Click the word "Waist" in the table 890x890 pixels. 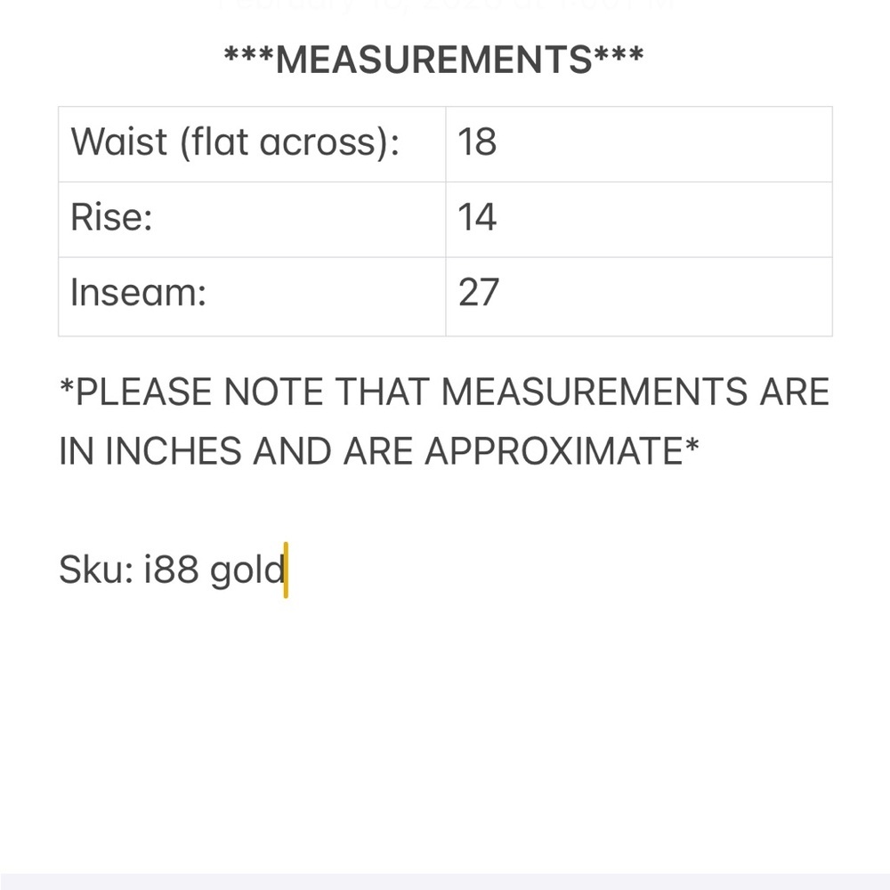coord(119,142)
